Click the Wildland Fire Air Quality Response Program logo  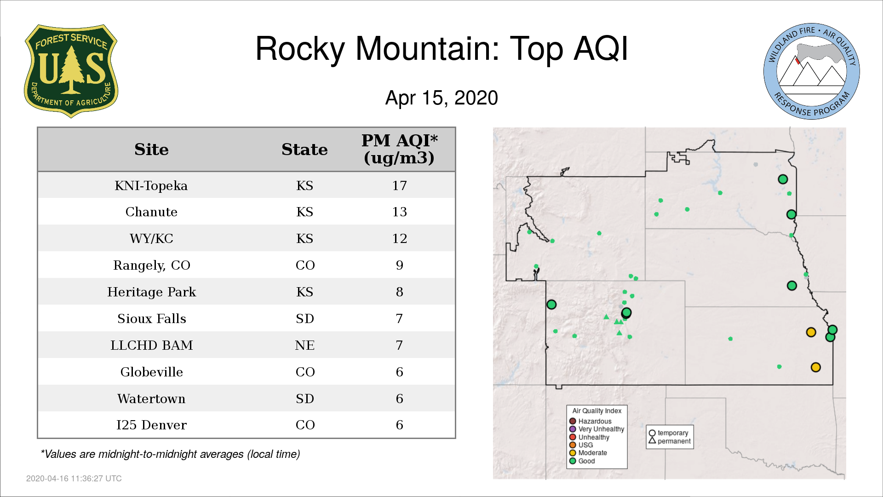tap(811, 71)
